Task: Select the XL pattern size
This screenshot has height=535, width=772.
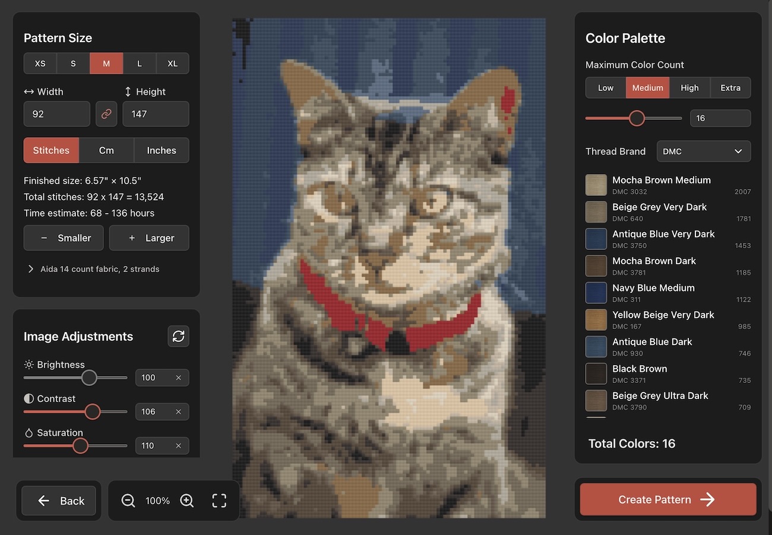Action: (172, 64)
